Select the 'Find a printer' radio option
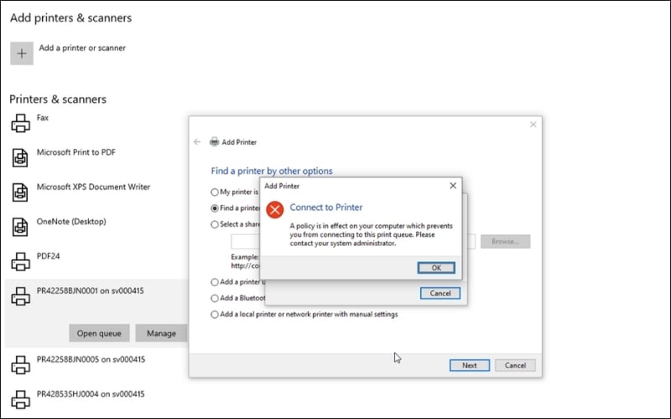 pyautogui.click(x=215, y=208)
